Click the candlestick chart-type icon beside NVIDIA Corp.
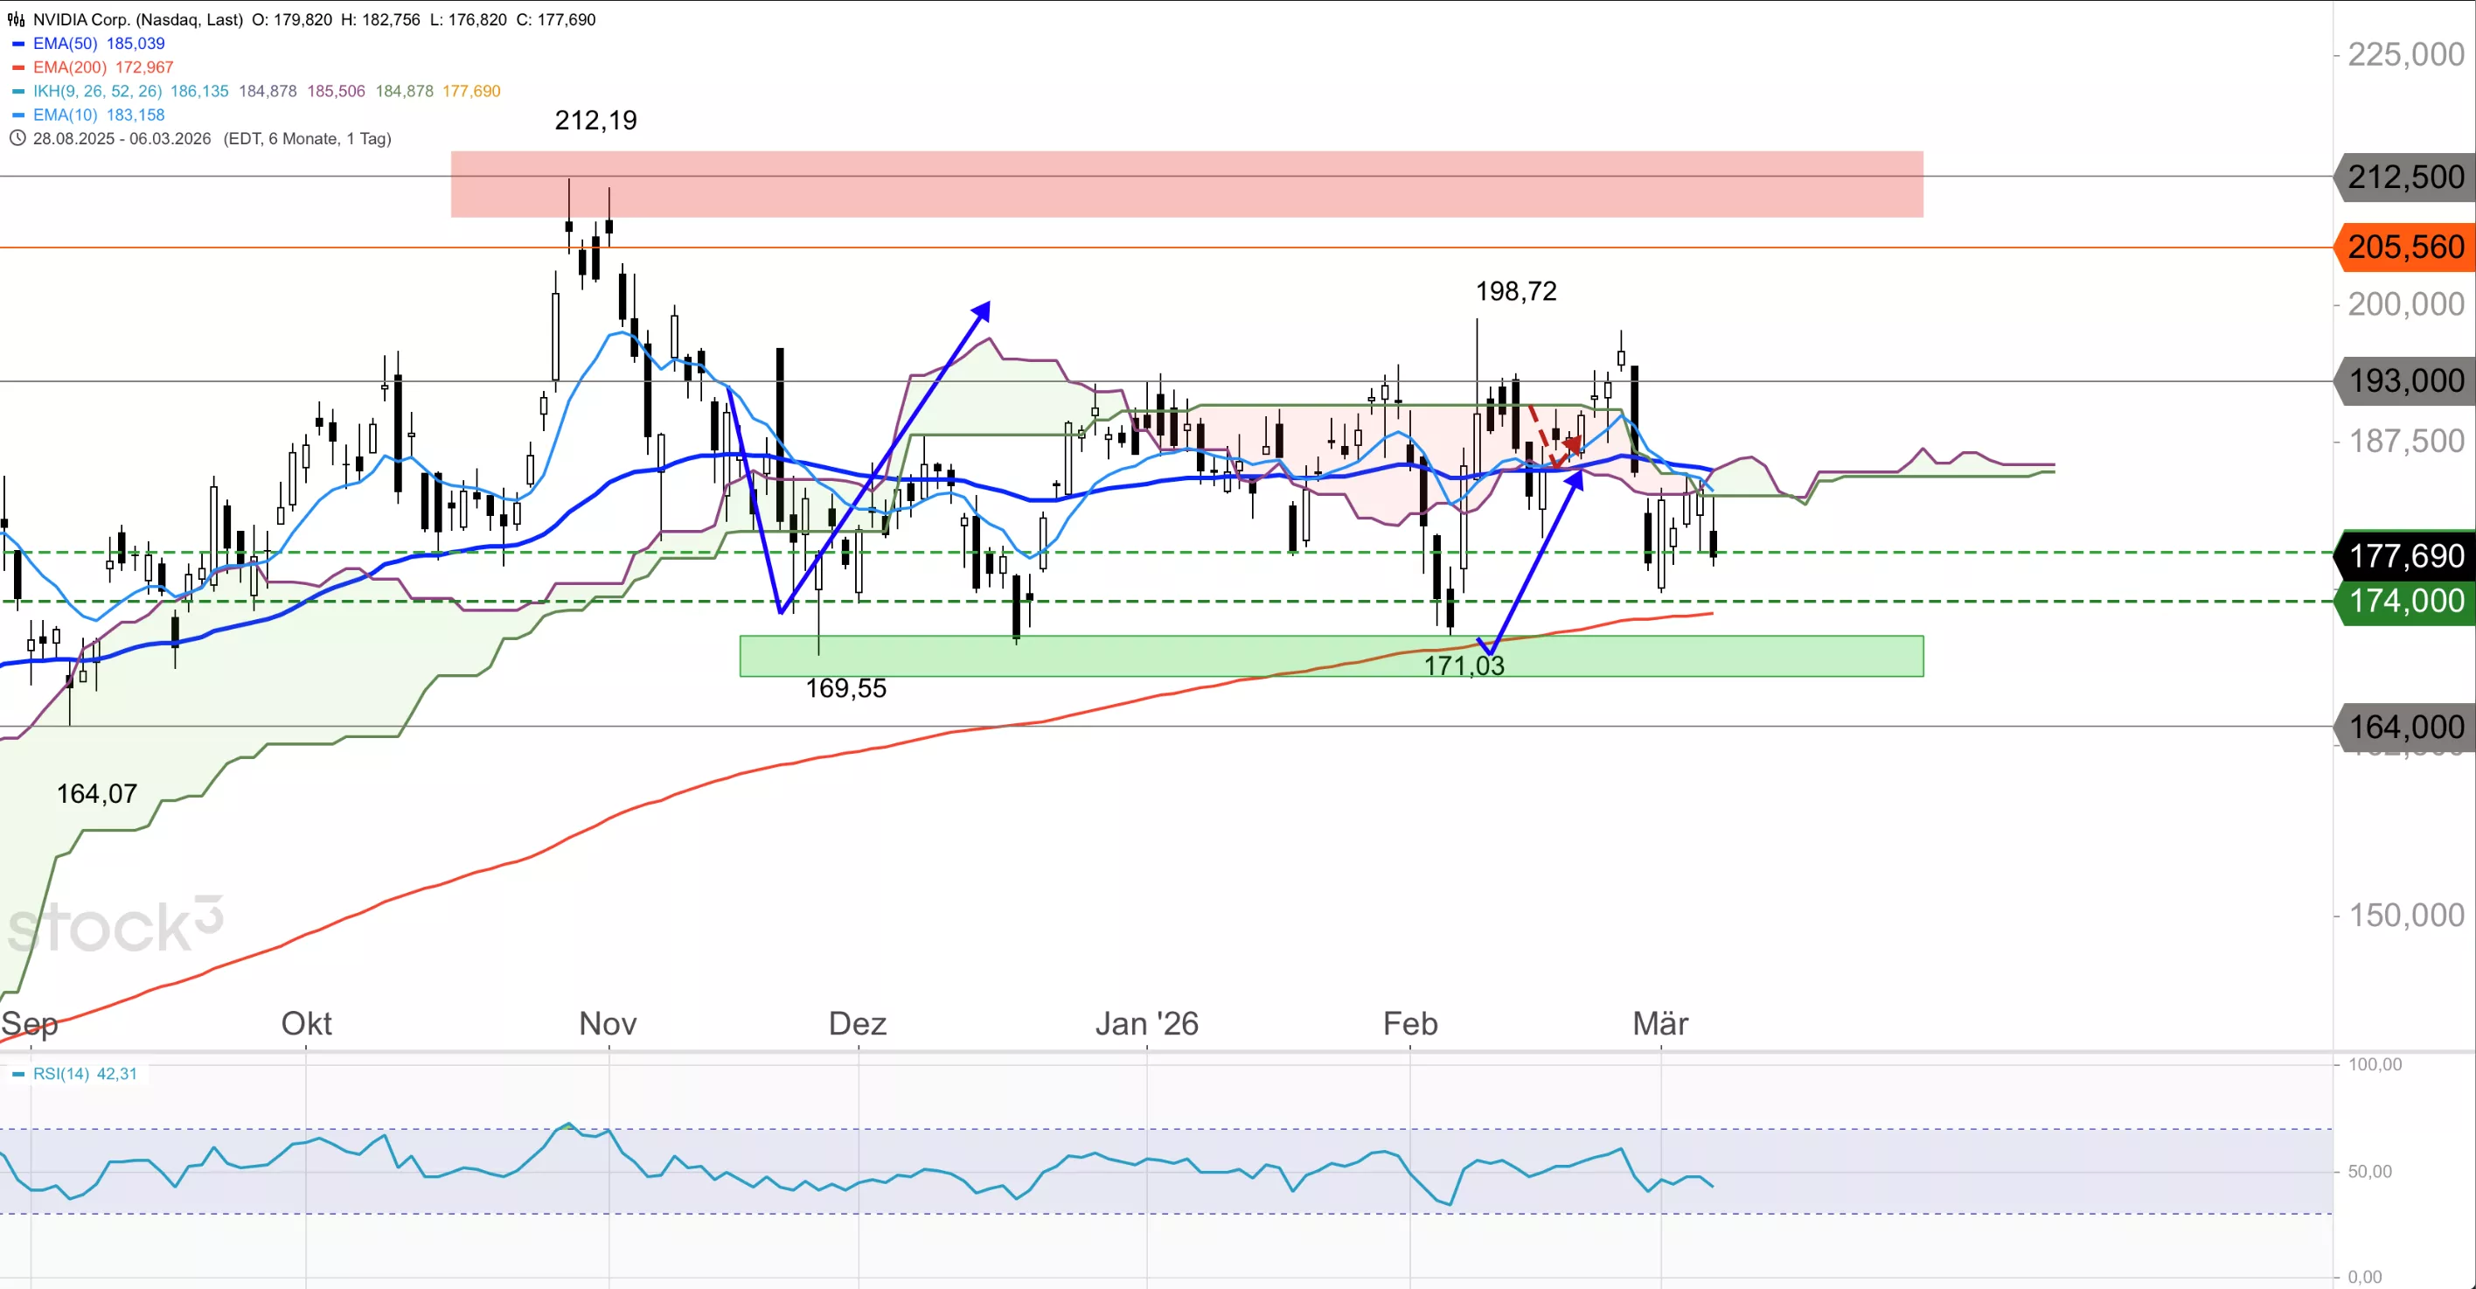The image size is (2476, 1289). pyautogui.click(x=17, y=19)
